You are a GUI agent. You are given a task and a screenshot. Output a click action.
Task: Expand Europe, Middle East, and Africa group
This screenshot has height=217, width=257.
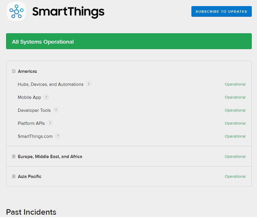[14, 157]
